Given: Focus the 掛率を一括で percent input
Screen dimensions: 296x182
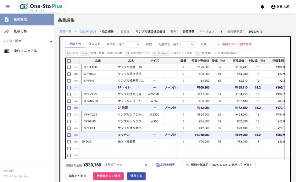Looking at the screenshot, I should (x=133, y=44).
